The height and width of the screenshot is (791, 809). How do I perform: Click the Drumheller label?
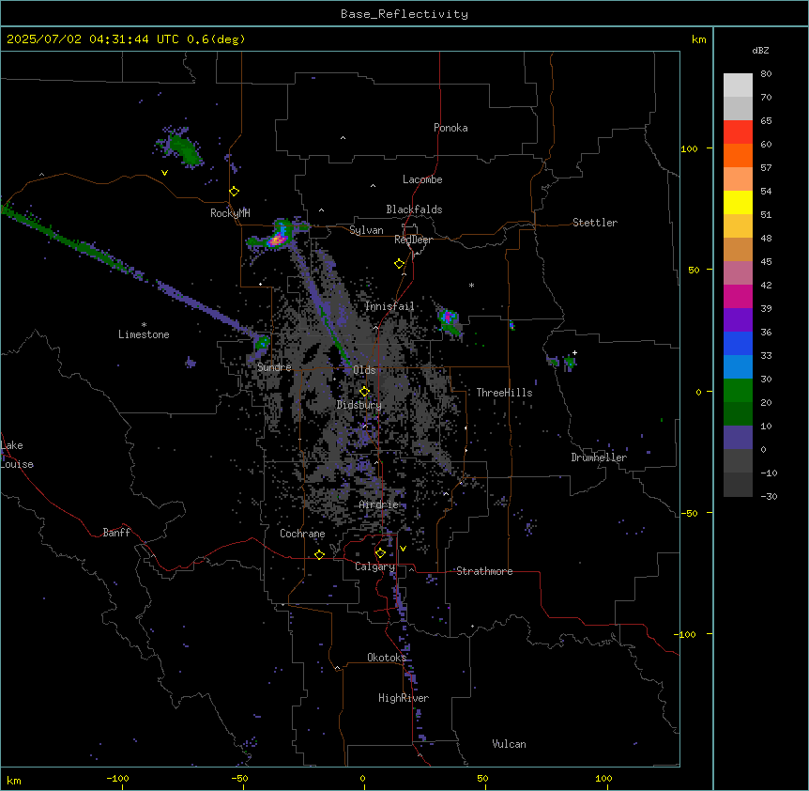599,458
